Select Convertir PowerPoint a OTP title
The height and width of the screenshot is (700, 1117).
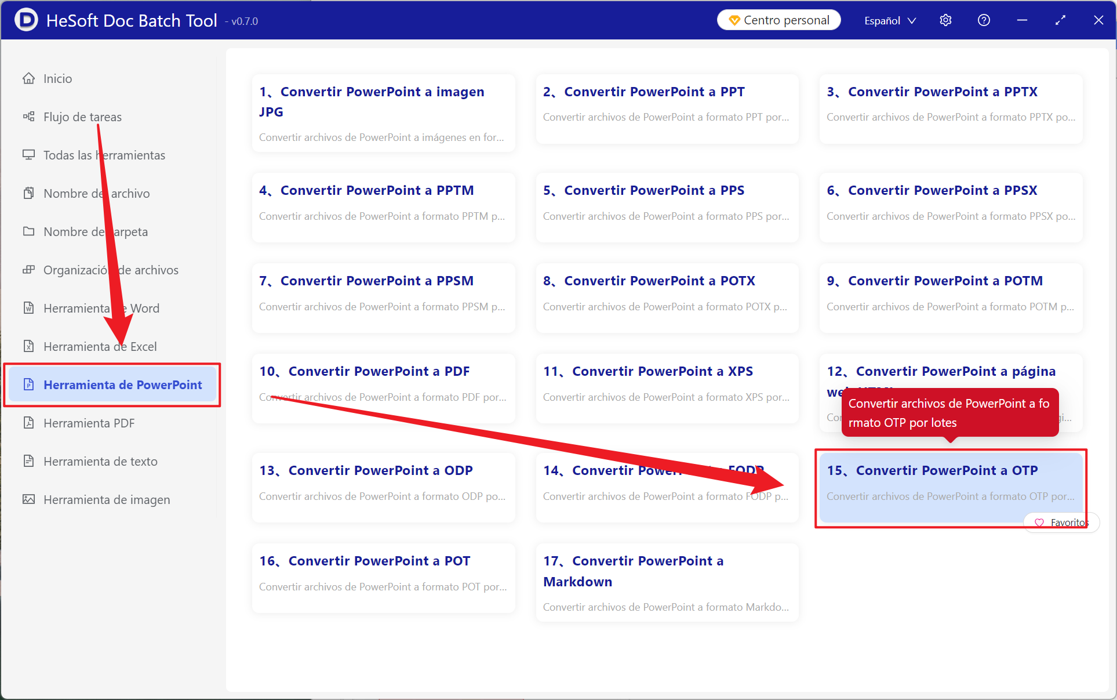point(932,470)
